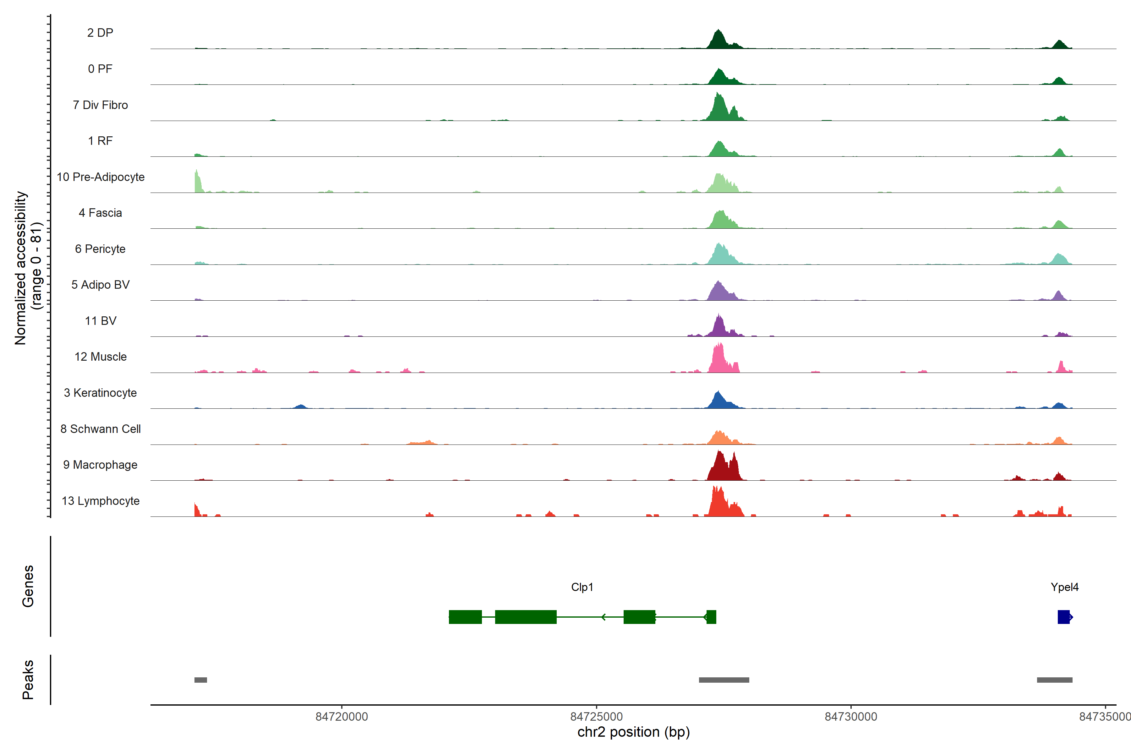The height and width of the screenshot is (754, 1131).
Task: Select the blue Ypel4 gene box
Action: point(1063,617)
